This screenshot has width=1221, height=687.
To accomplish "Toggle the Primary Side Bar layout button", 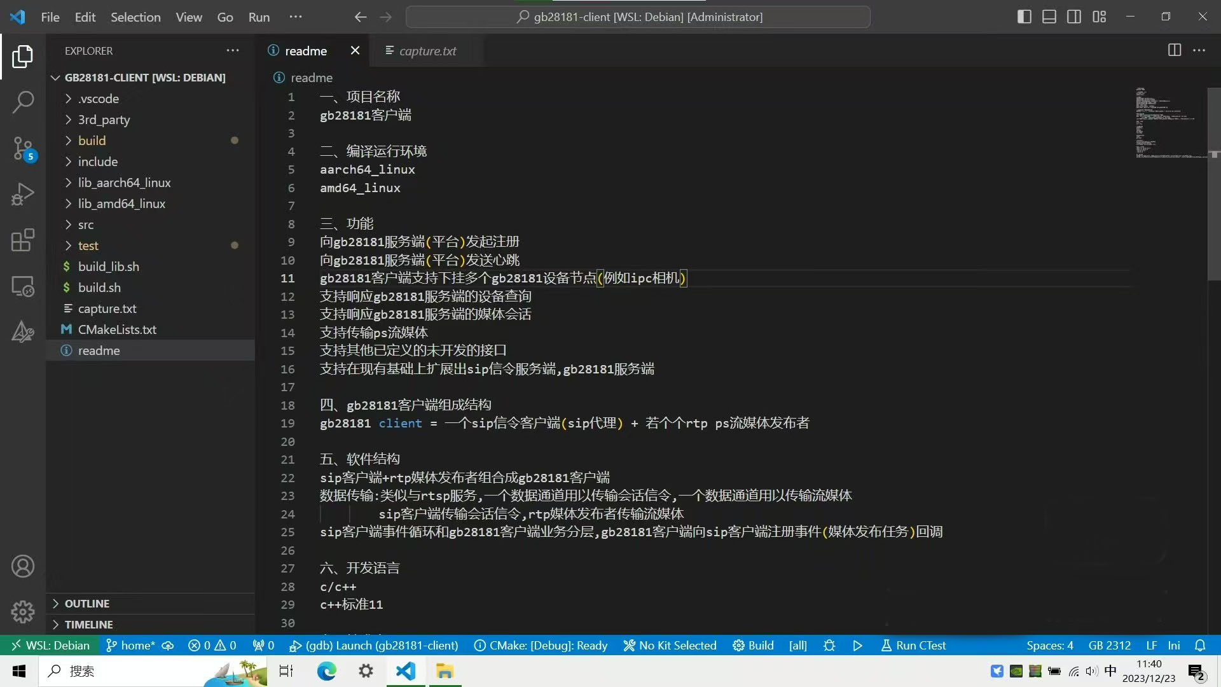I will pyautogui.click(x=1024, y=17).
